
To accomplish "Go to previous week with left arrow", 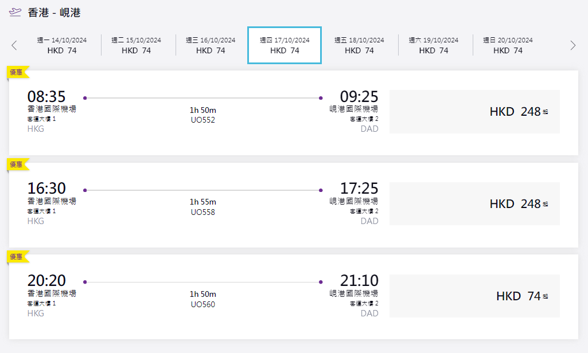I will pyautogui.click(x=14, y=45).
